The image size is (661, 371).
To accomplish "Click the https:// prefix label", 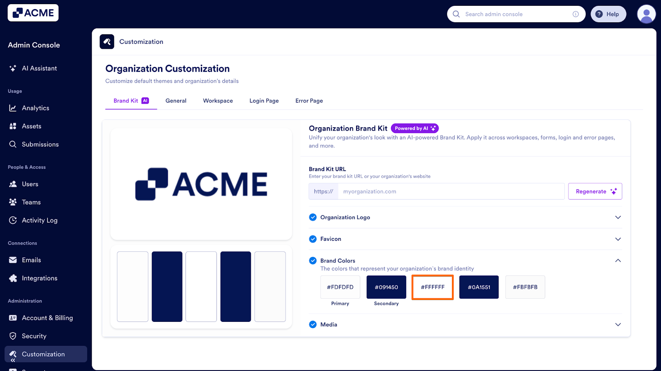I will [323, 191].
